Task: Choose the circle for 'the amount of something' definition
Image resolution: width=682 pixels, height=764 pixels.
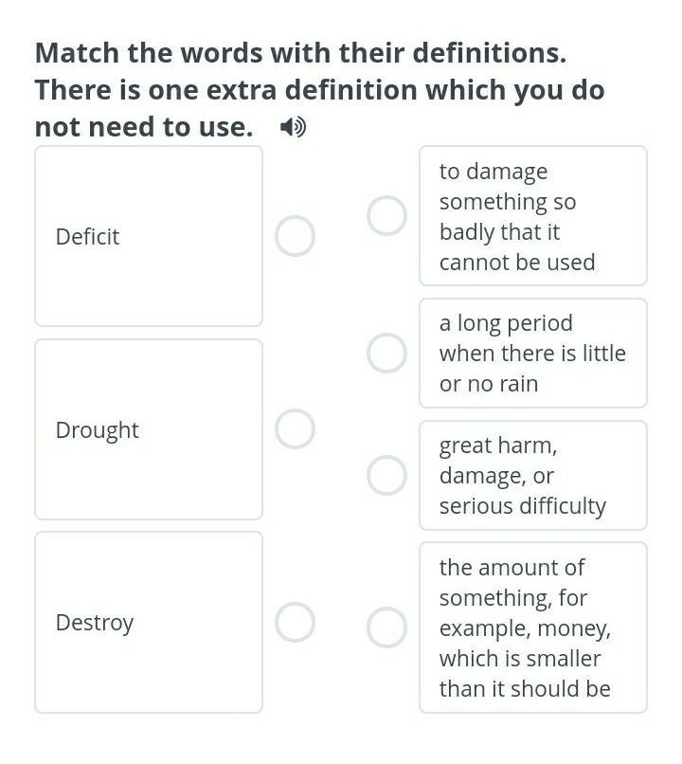Action: (387, 628)
